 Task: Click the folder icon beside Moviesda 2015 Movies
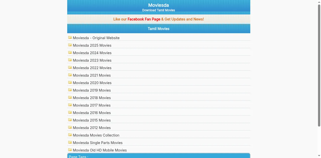70,120
